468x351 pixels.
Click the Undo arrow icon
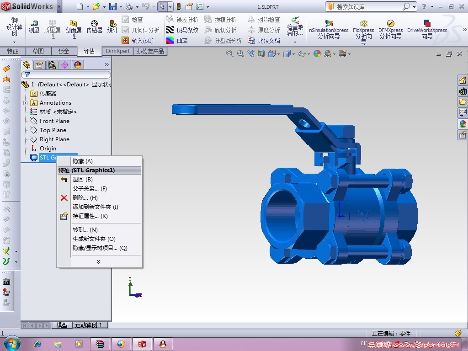click(146, 6)
